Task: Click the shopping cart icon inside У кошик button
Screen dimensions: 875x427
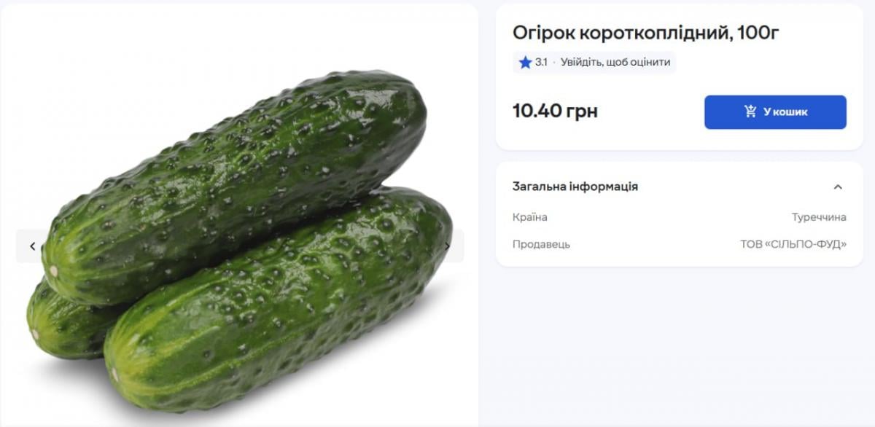Action: [750, 111]
